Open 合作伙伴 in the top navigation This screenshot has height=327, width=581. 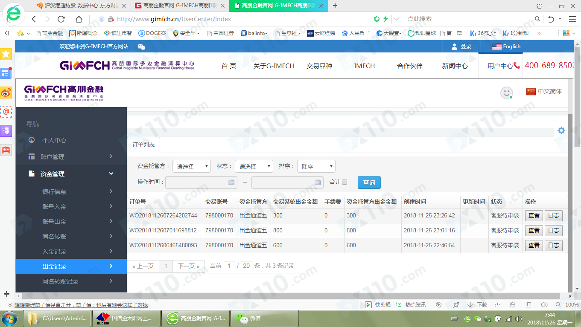(x=410, y=66)
